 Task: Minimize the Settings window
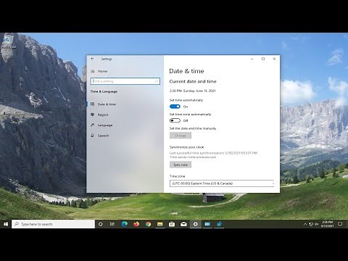(x=252, y=59)
